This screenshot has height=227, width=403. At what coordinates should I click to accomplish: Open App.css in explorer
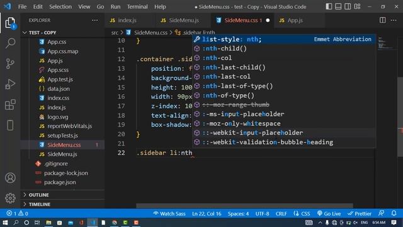coord(57,42)
